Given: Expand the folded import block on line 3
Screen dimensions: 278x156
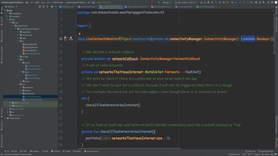Looking at the screenshot, I should [x=90, y=26].
